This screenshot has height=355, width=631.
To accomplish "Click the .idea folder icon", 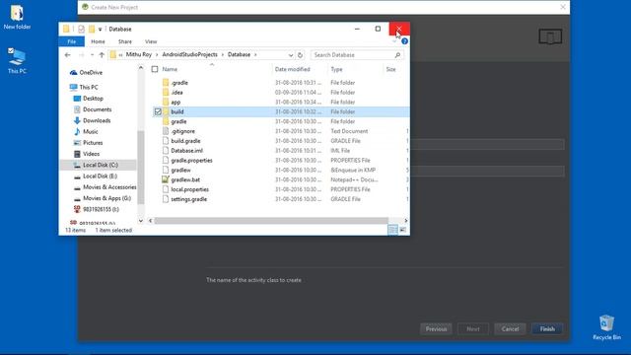I will pos(166,92).
